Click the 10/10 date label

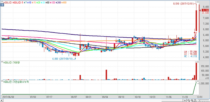[138, 97]
